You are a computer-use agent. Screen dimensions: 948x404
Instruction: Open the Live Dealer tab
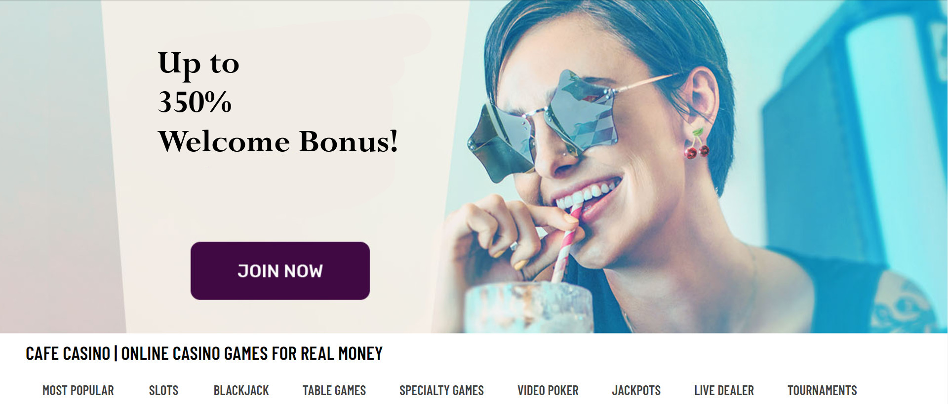[x=724, y=390]
